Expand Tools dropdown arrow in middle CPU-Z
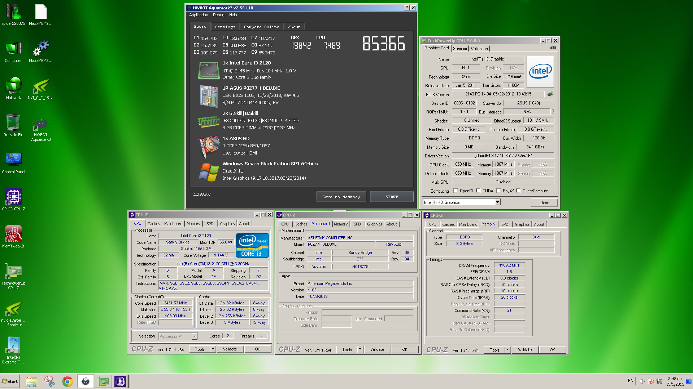 tap(360, 349)
